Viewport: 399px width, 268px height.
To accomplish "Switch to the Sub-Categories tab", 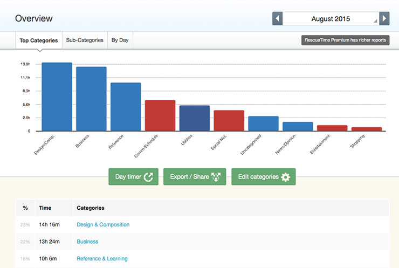I will tap(85, 40).
